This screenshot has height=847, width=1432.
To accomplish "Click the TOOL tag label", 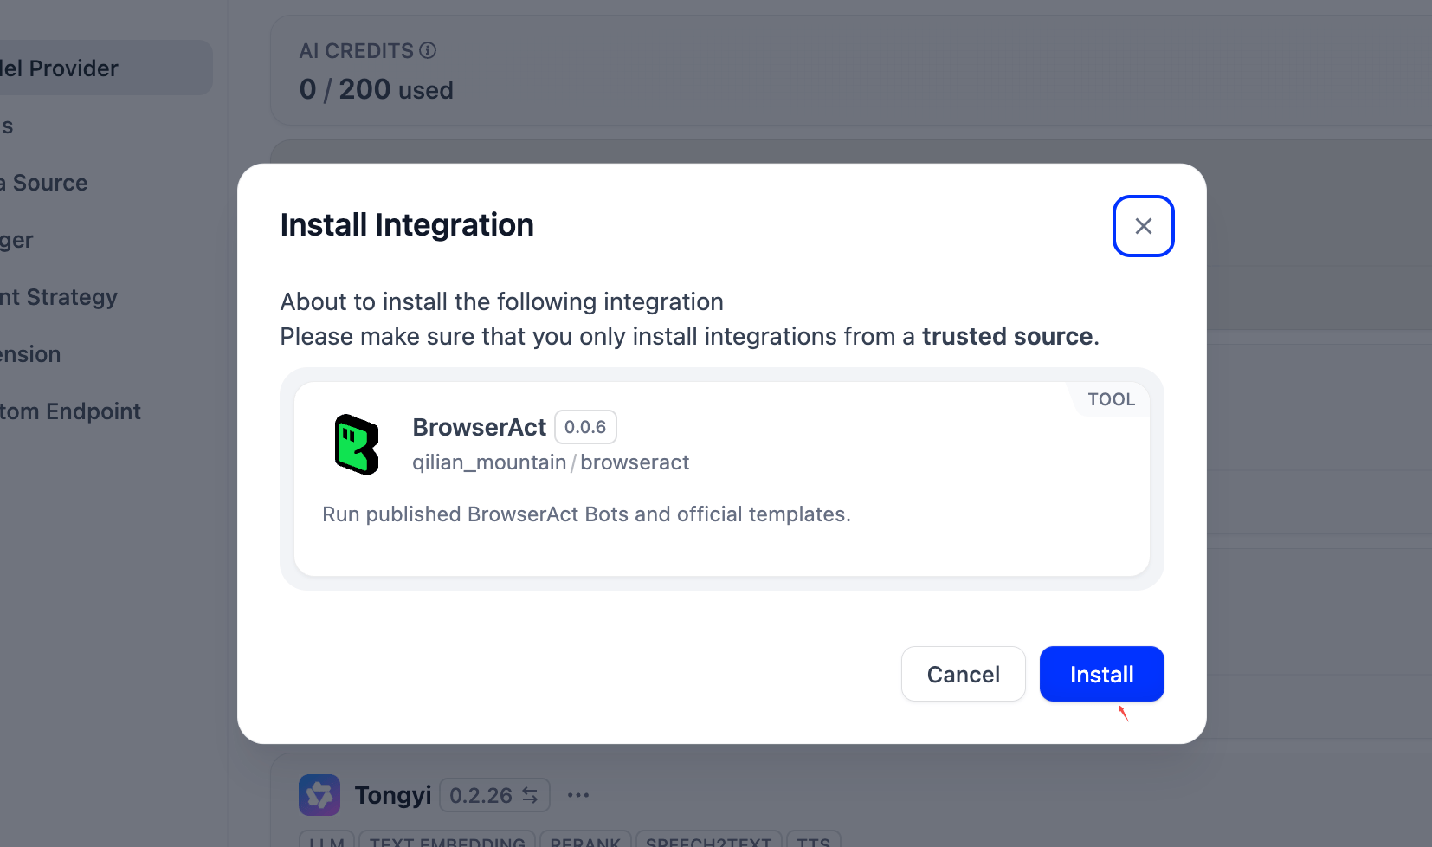I will tap(1111, 399).
